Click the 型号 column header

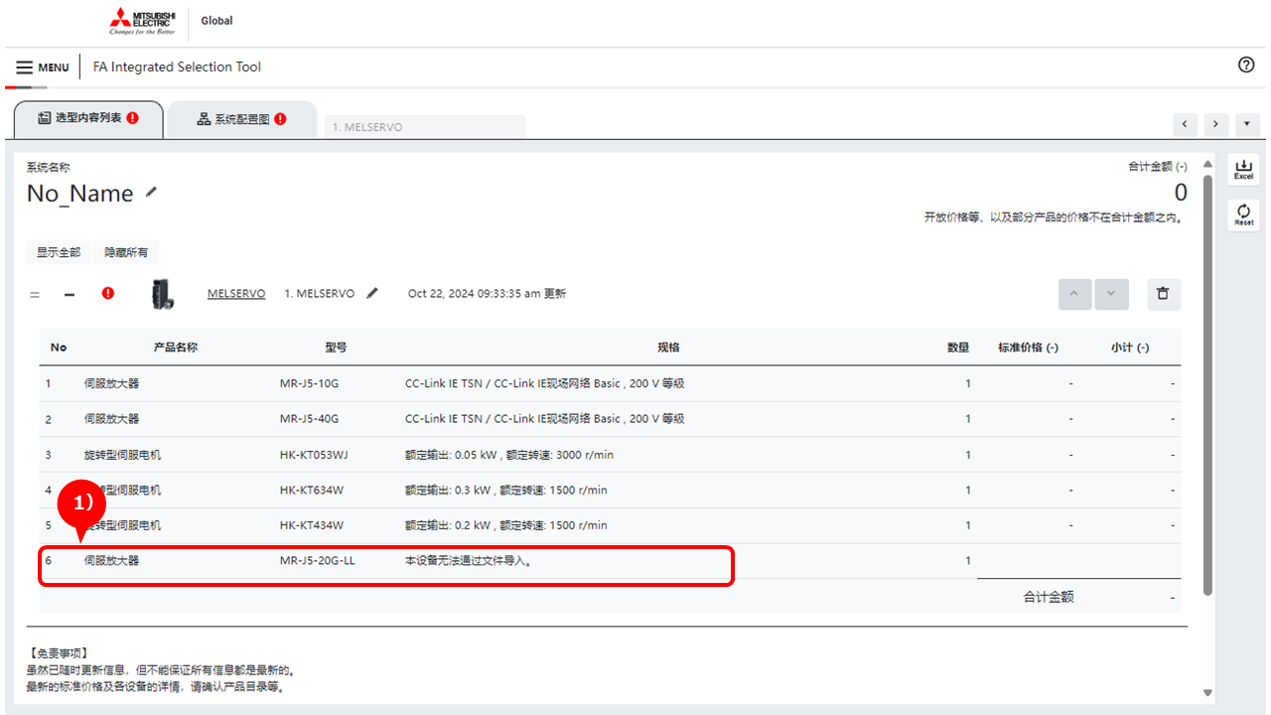[x=336, y=348]
